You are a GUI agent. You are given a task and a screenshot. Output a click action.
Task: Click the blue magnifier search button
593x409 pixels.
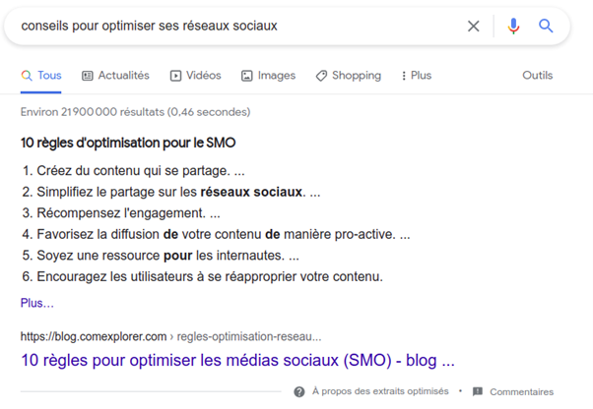[x=546, y=26]
